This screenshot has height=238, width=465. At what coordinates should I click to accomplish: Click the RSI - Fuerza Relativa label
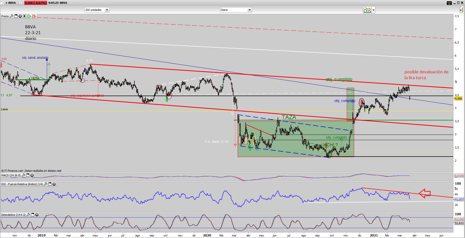(22, 184)
